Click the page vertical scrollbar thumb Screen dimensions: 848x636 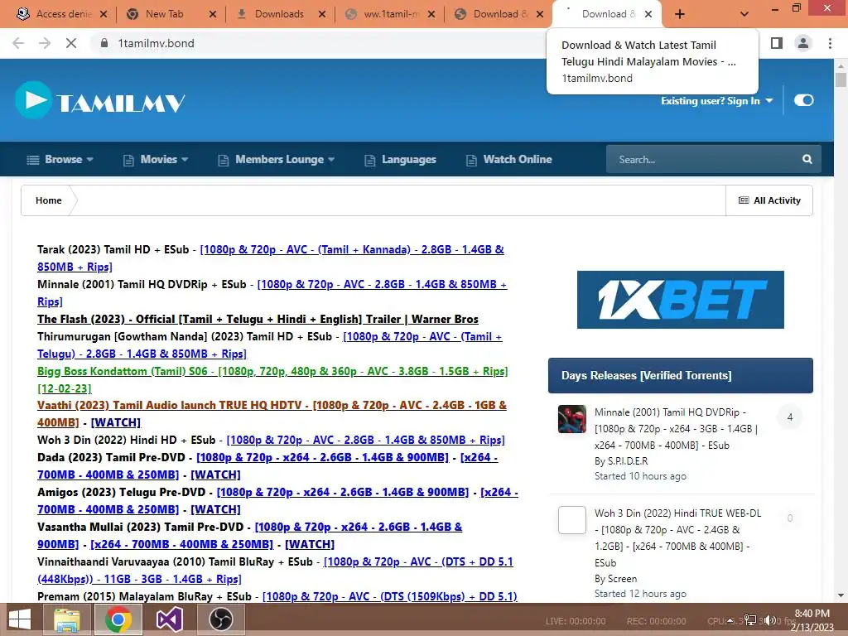(841, 79)
